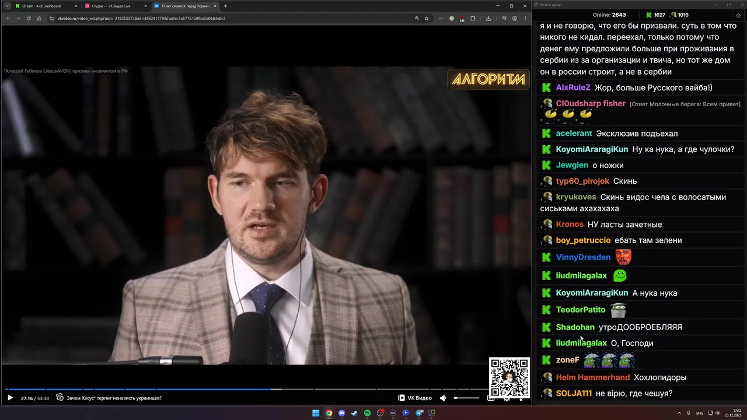Click username typ60_pirojok in chat
The height and width of the screenshot is (420, 747).
[582, 181]
